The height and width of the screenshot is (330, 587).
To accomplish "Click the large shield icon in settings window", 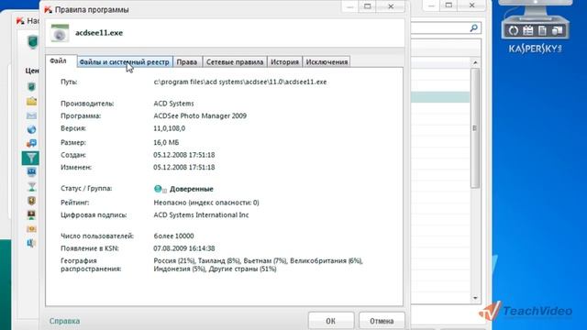I will pos(33,42).
